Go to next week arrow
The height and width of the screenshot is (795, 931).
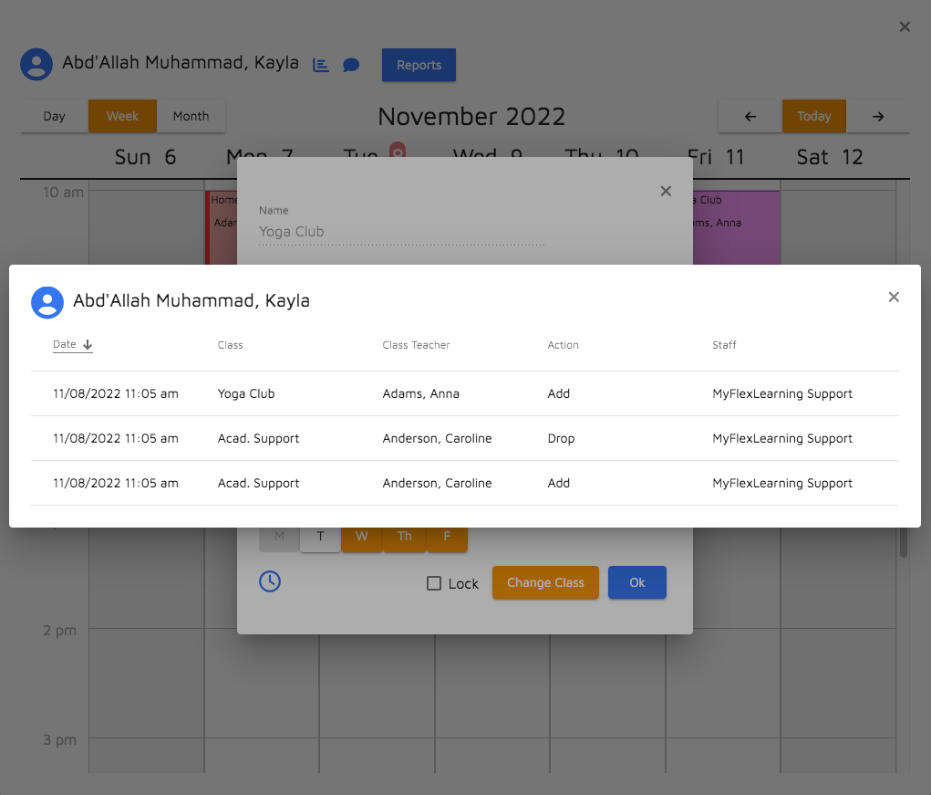[877, 116]
